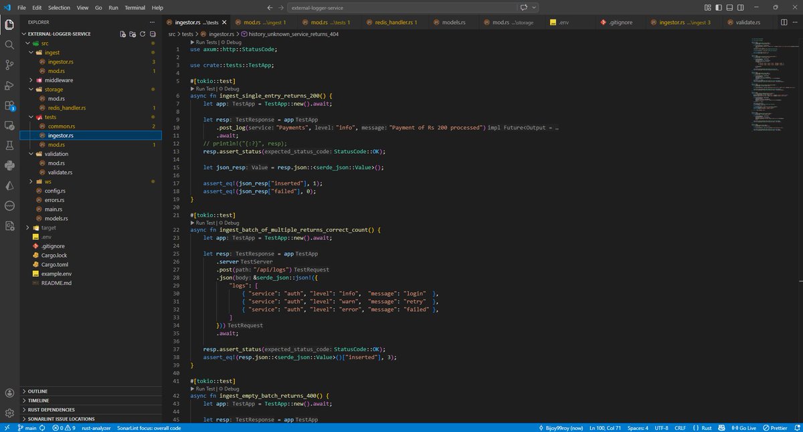The width and height of the screenshot is (803, 432).
Task: Go back with the navigation arrow
Action: click(x=269, y=7)
